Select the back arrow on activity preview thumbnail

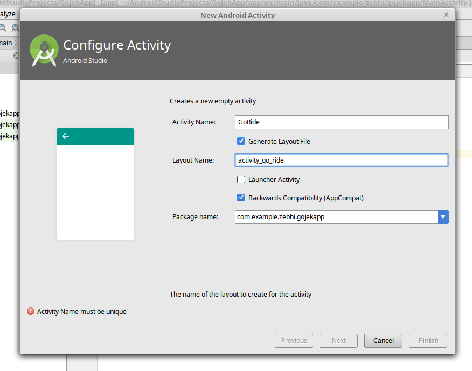point(65,136)
